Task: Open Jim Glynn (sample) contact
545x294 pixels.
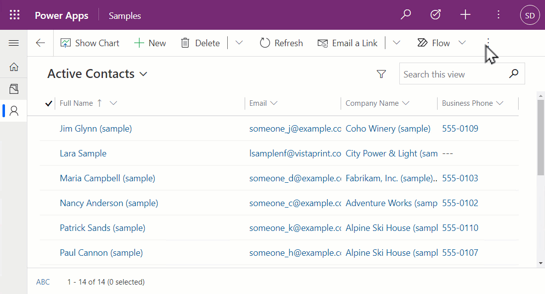Action: [x=95, y=129]
